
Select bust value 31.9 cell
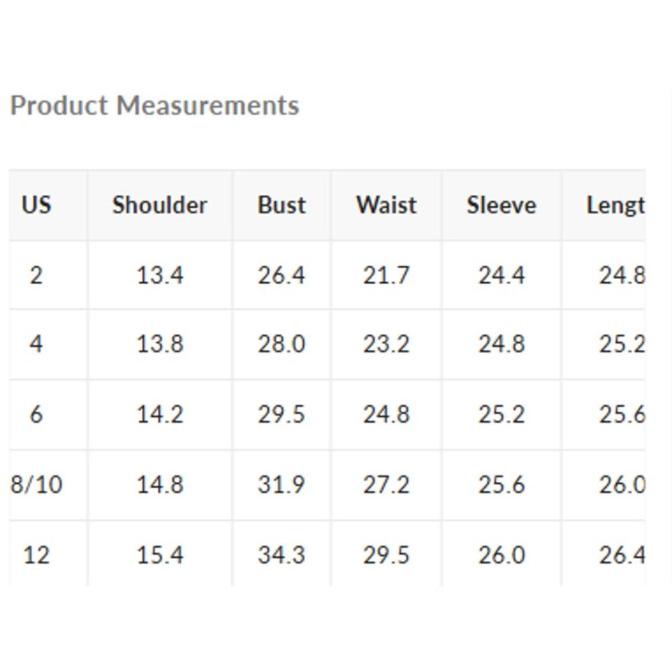click(x=282, y=484)
